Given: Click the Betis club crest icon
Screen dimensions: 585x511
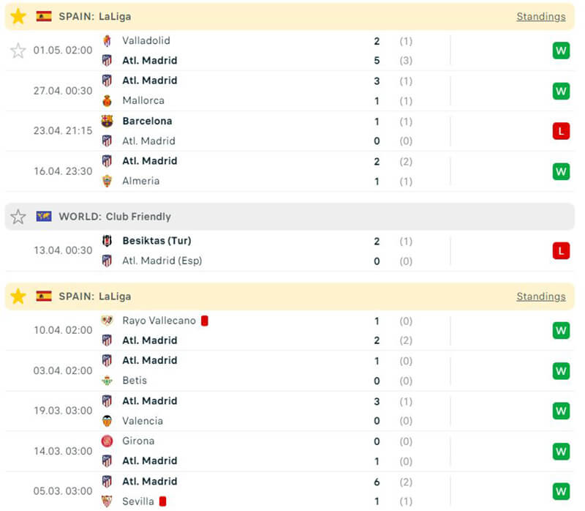Looking at the screenshot, I should 107,381.
